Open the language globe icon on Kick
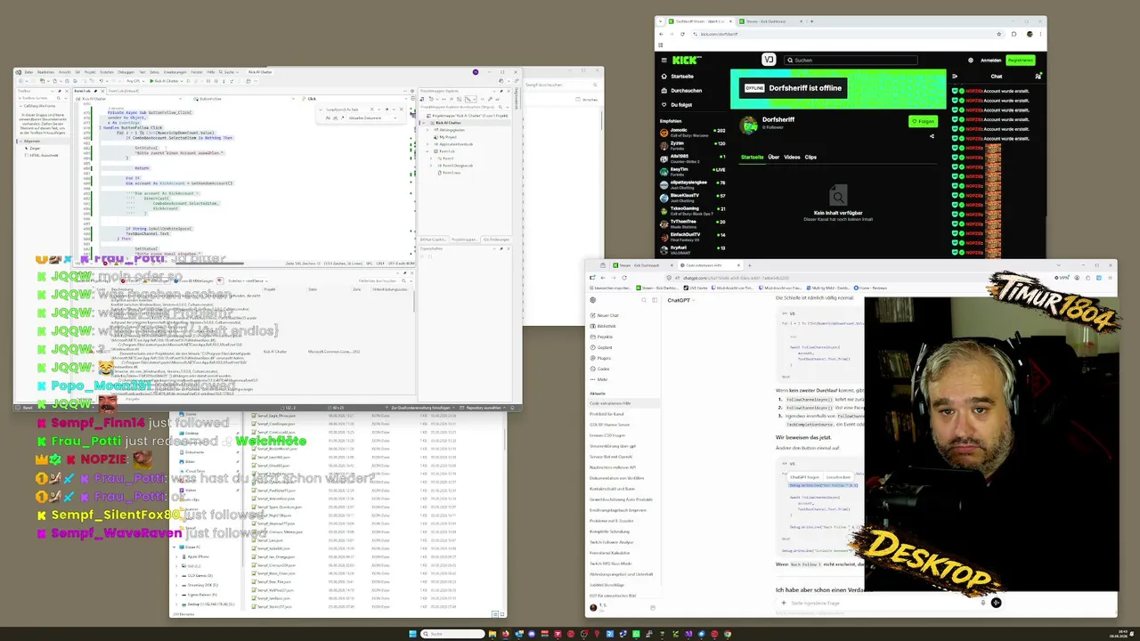Screen dimensions: 1140x641 tap(971, 60)
